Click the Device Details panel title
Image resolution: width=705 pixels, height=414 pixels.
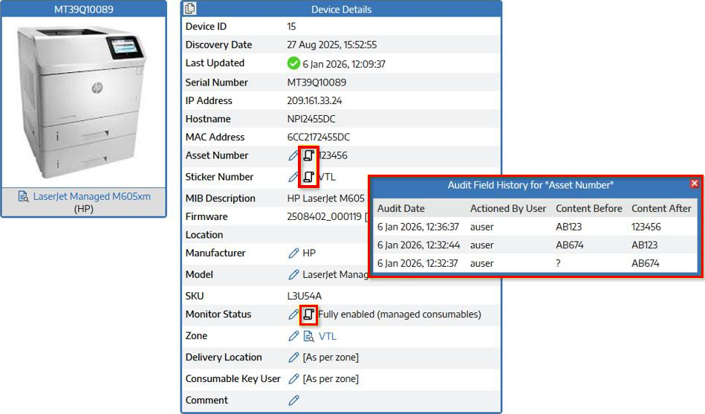[341, 10]
